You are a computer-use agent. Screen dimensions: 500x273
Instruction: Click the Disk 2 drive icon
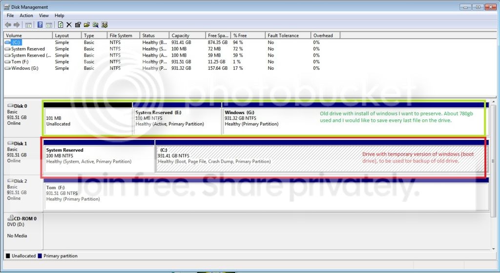10,181
